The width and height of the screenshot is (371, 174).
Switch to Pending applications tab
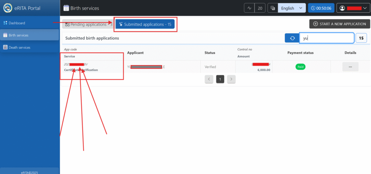click(87, 24)
